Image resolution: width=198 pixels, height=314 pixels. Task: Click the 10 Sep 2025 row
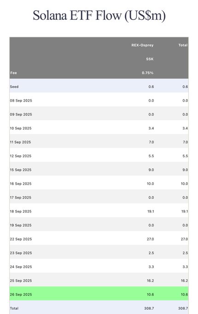point(99,128)
